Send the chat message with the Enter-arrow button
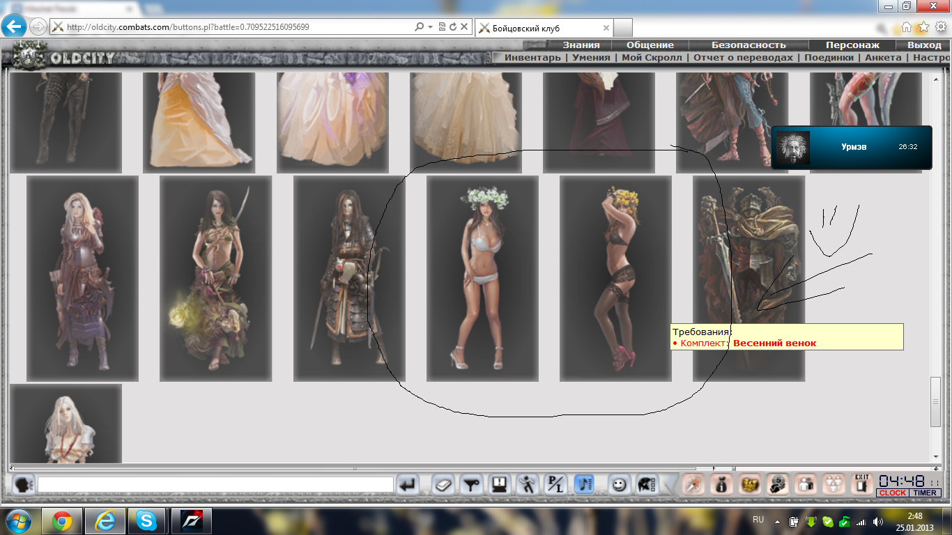 coord(409,484)
